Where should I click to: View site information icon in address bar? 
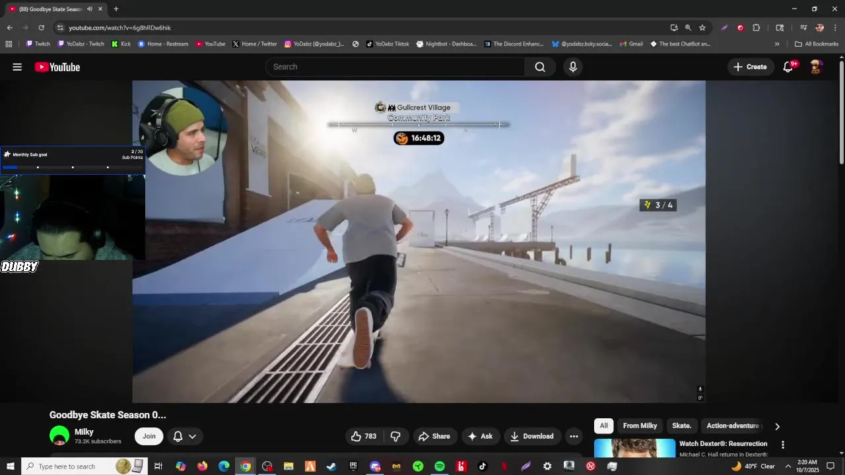coord(60,28)
